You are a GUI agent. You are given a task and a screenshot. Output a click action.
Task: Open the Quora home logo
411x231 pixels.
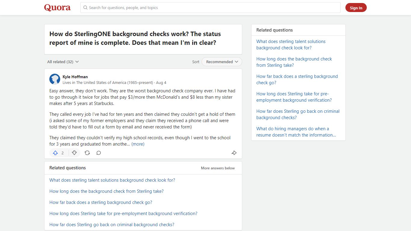57,8
